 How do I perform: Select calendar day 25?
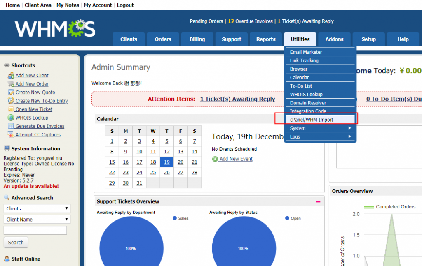(153, 173)
